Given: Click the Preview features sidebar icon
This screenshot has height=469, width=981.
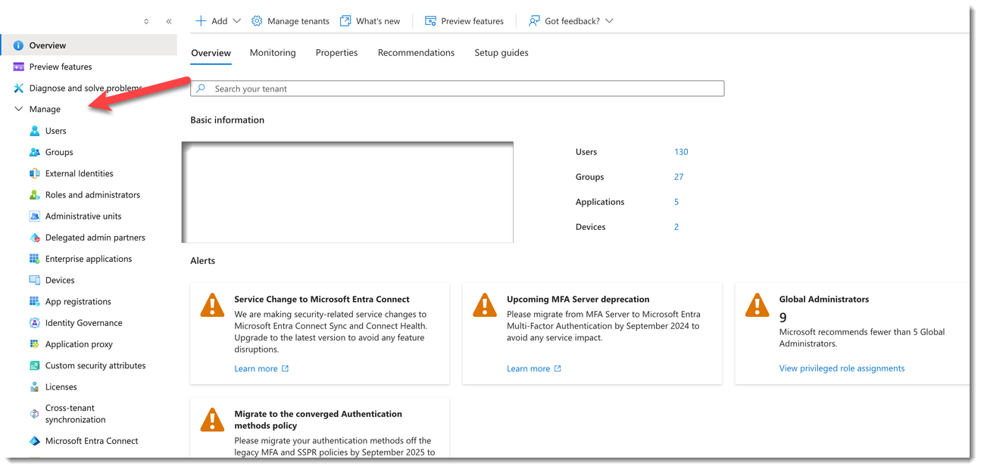Looking at the screenshot, I should (x=19, y=67).
